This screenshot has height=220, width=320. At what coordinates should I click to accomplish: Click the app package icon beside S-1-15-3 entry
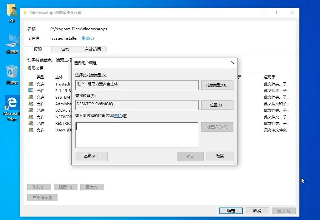(31, 90)
